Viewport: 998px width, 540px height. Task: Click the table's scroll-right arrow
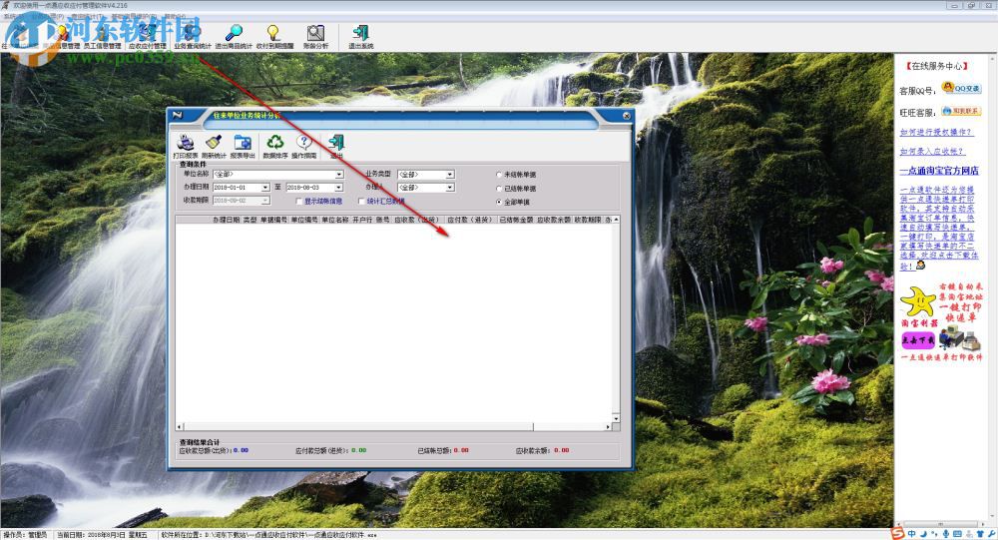pos(608,426)
